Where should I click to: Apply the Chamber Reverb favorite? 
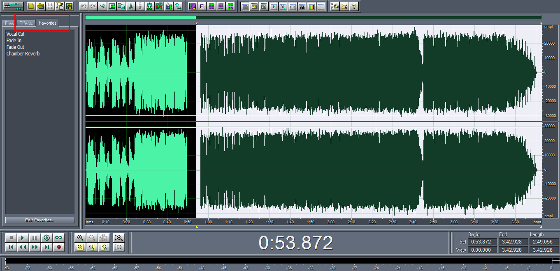23,53
